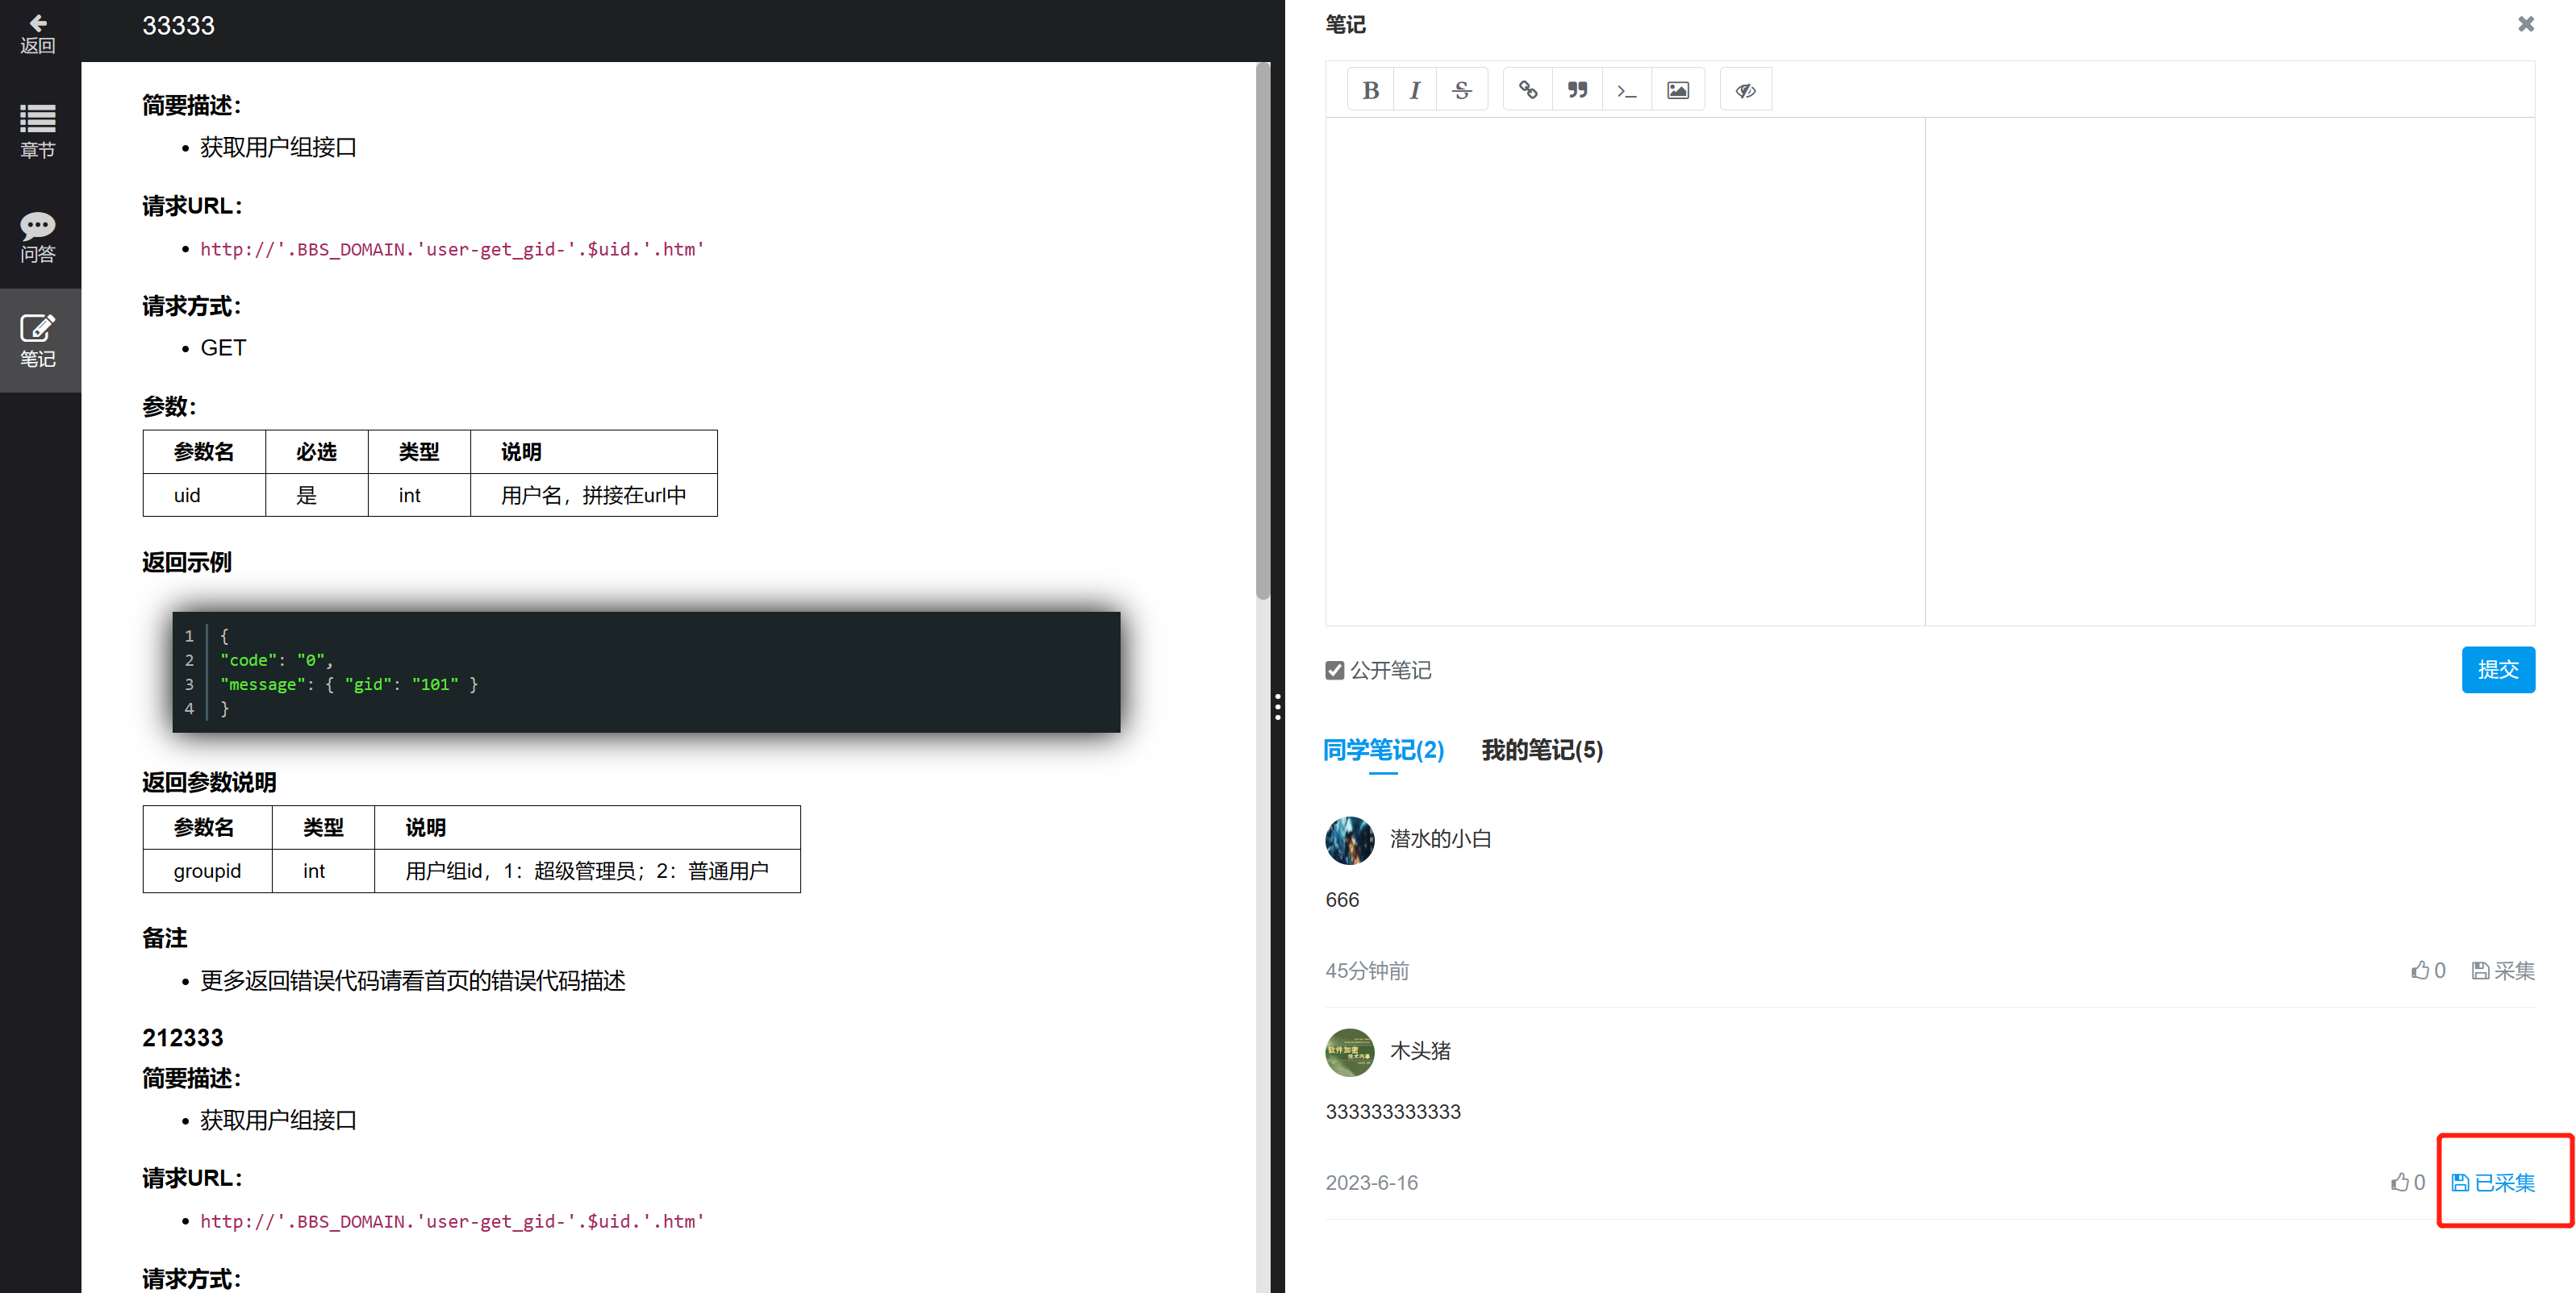Open the 问答 Q&A sidebar panel
Viewport: 2576px width, 1293px height.
38,237
